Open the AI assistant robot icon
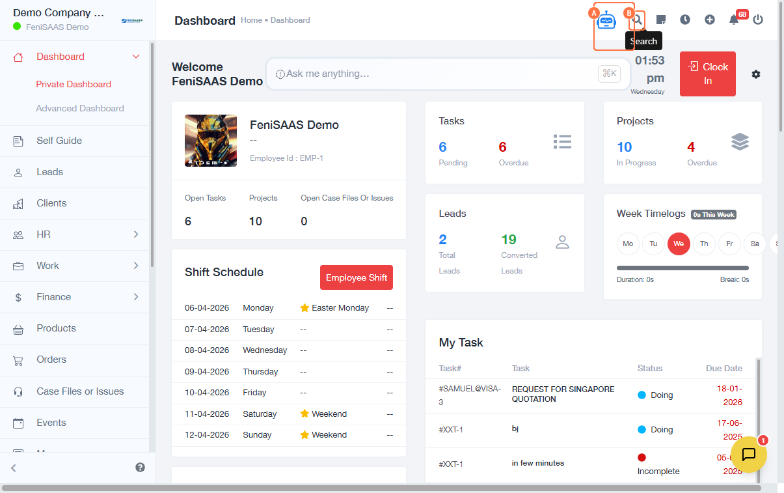The height and width of the screenshot is (493, 784). [x=606, y=20]
